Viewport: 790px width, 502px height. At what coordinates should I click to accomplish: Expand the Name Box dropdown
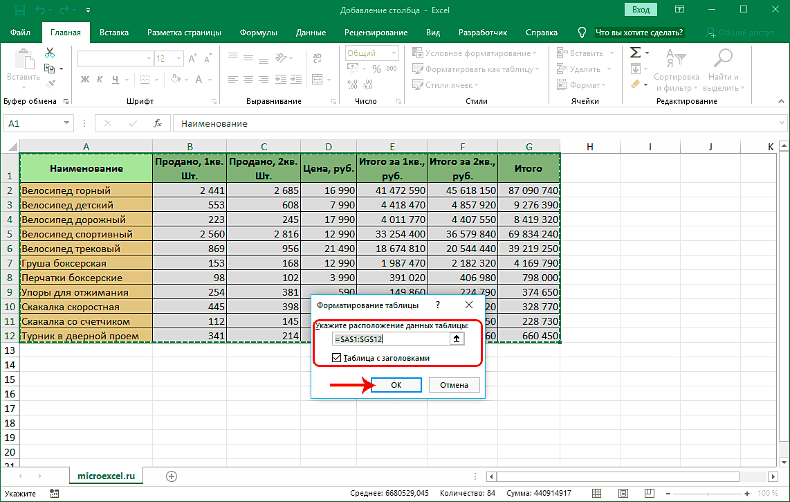pos(67,123)
